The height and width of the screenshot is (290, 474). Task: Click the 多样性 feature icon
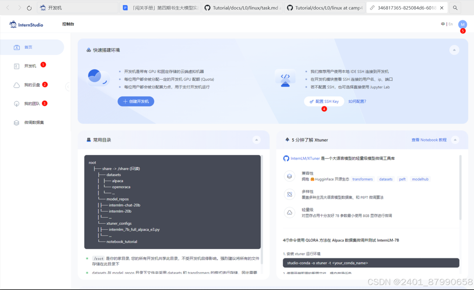click(289, 194)
